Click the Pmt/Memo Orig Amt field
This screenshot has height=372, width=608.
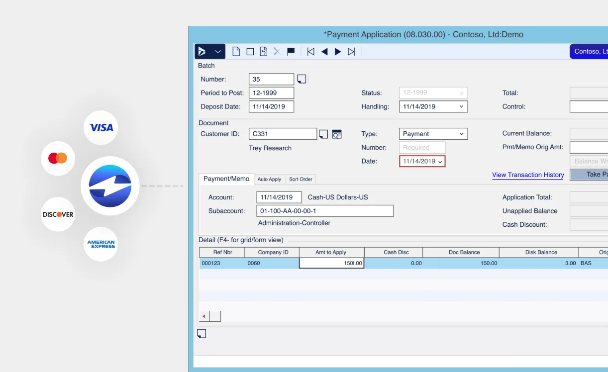[x=589, y=147]
